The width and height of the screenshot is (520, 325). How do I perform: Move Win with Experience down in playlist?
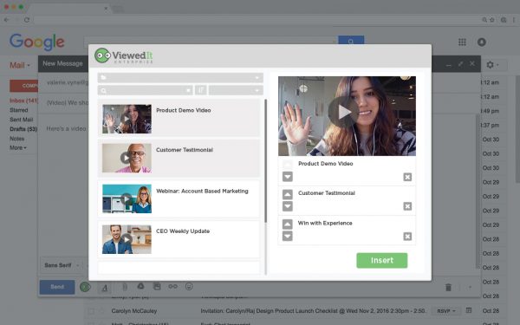[x=288, y=236]
